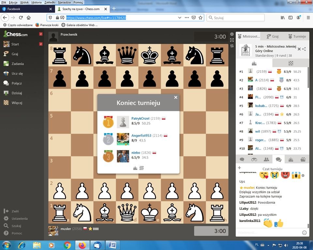Viewport: 313px width, 250px height.
Task: Collapse sidebar with Zwiń
Action: pos(15,211)
